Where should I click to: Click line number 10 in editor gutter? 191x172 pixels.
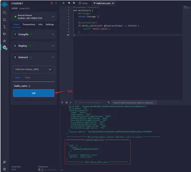[68, 35]
